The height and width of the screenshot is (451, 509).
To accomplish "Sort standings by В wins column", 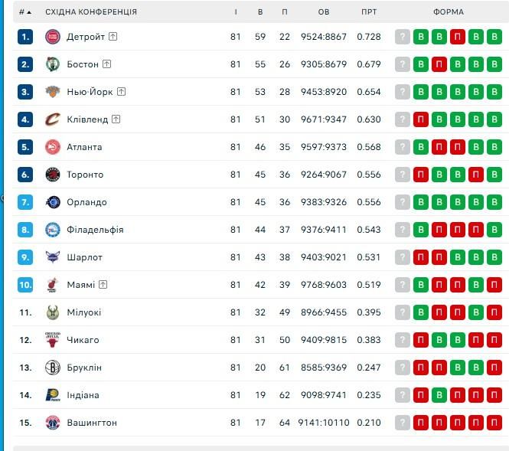I will point(260,12).
